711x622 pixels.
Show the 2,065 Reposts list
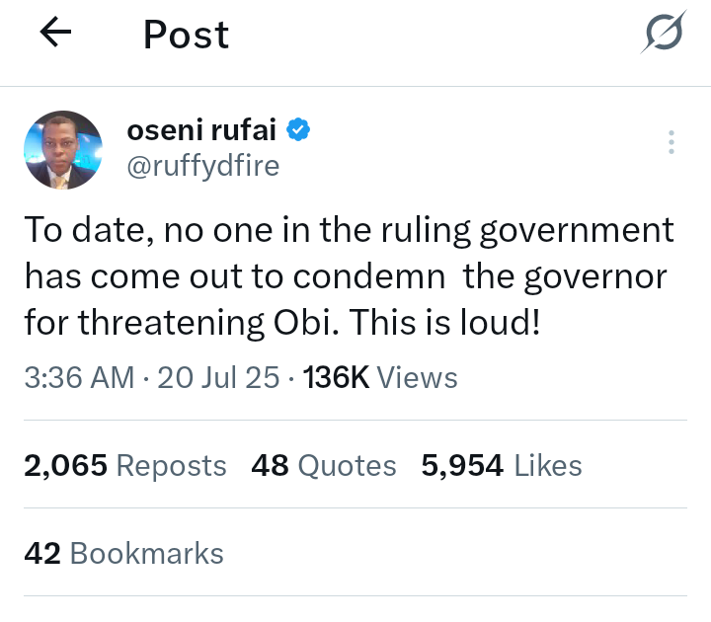coord(125,465)
